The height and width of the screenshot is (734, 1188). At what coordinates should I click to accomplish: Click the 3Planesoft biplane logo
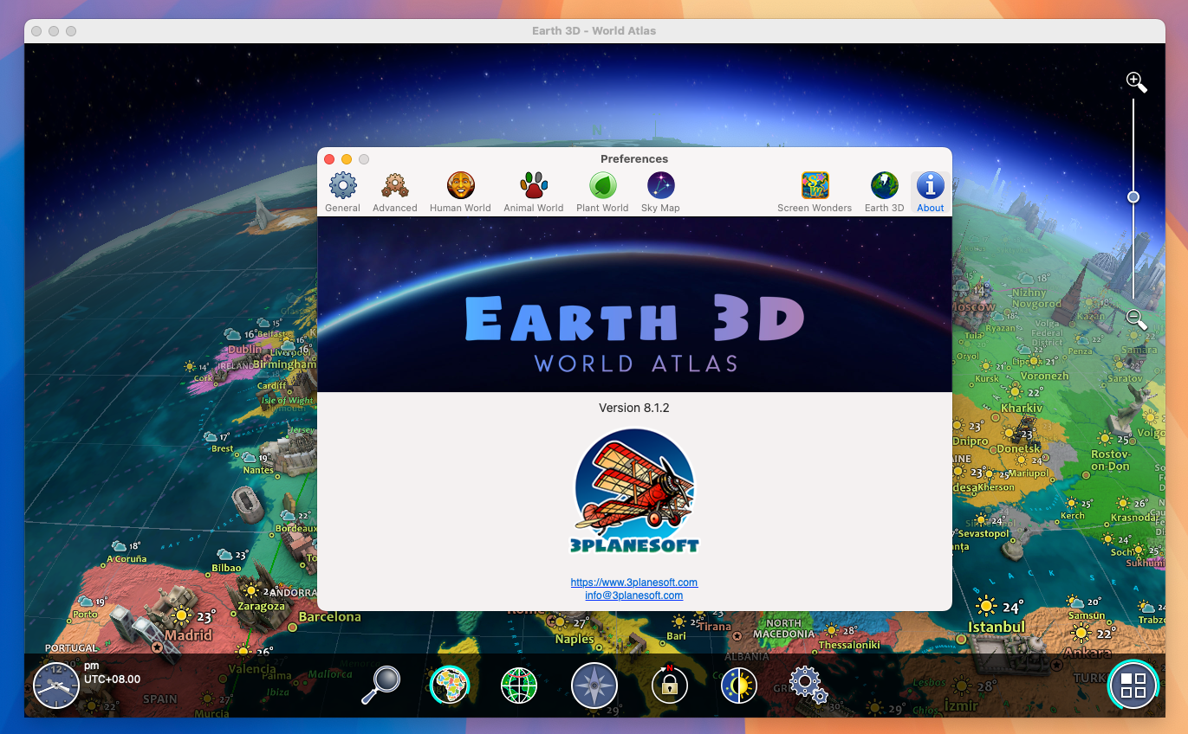[635, 491]
